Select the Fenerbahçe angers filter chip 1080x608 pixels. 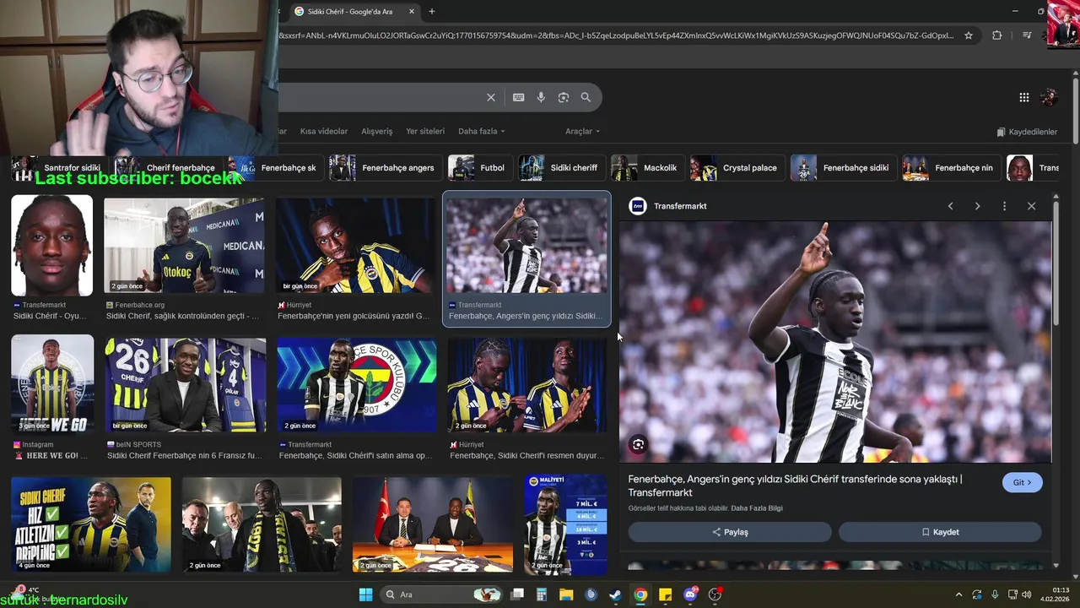386,168
